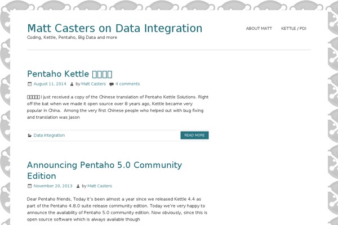Click the READ MORE button

tap(194, 135)
